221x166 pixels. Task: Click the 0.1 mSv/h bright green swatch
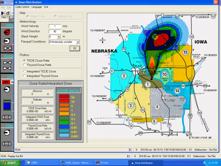pos(64,122)
